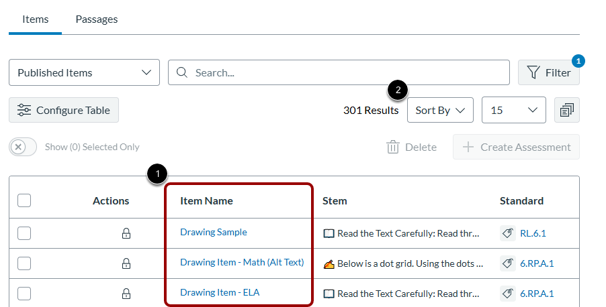Switch to the Passages tab
606x307 pixels.
click(97, 19)
